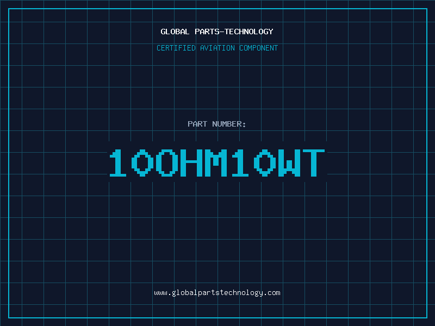Select the word AVIATION in the subtitle
This screenshot has height=326, width=435.
[217, 48]
